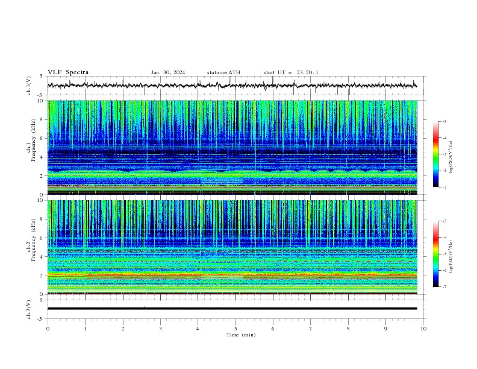Click the color scale bar beside ch.2 spectrogram

[x=436, y=254]
